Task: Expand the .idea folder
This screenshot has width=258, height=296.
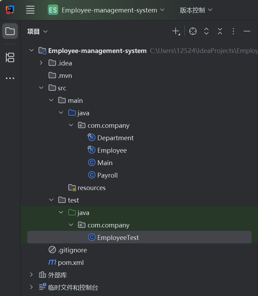Action: coord(41,63)
